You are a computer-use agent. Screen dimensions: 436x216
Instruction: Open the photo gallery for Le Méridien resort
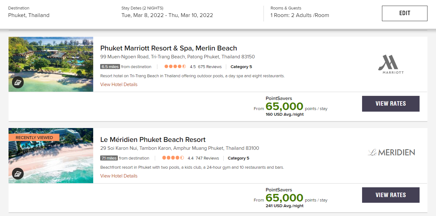pos(18,173)
